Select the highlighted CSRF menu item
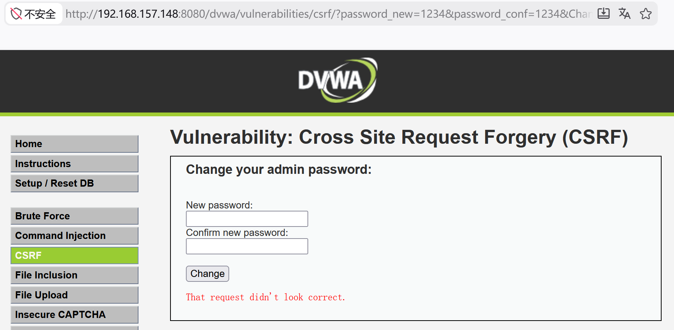Image resolution: width=674 pixels, height=330 pixels. (75, 255)
